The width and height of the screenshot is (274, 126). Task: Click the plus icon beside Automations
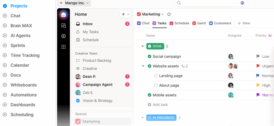pyautogui.click(x=5, y=95)
